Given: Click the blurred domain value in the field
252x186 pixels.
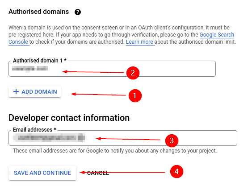Looking at the screenshot, I should (30, 69).
